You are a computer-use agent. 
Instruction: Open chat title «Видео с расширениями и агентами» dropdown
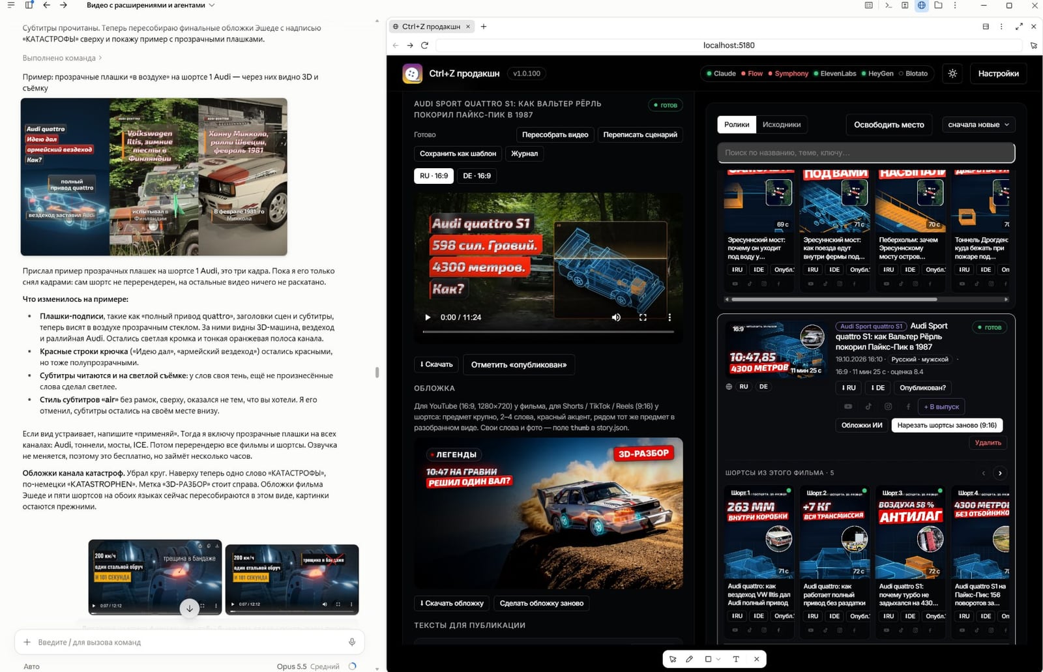151,5
